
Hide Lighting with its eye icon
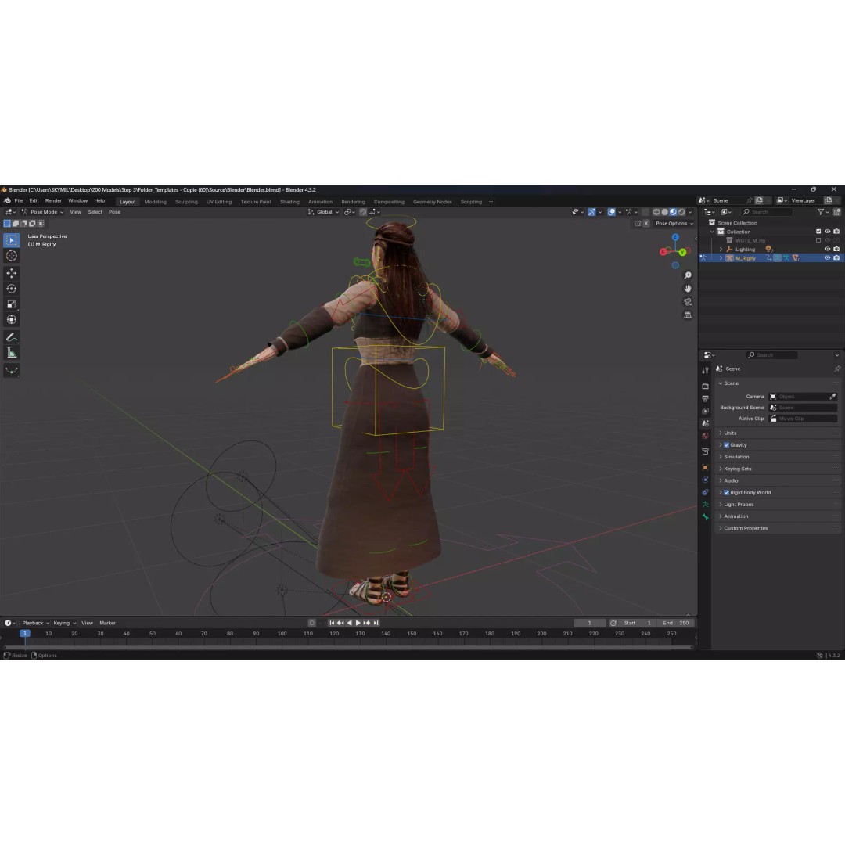[827, 249]
